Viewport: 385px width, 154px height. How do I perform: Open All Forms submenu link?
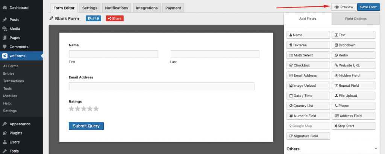coord(11,66)
